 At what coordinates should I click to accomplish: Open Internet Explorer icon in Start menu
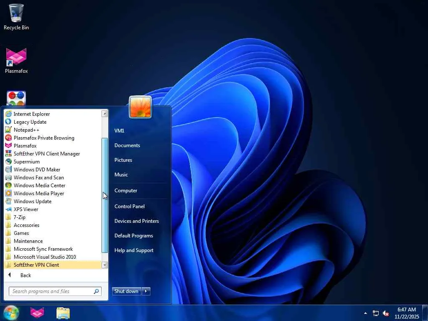[x=8, y=114]
